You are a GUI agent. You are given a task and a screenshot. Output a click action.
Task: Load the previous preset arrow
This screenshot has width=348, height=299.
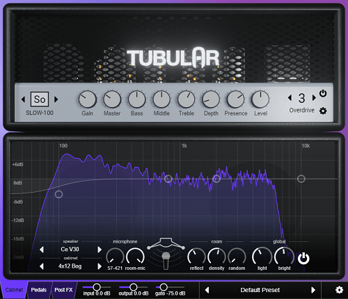pos(207,290)
